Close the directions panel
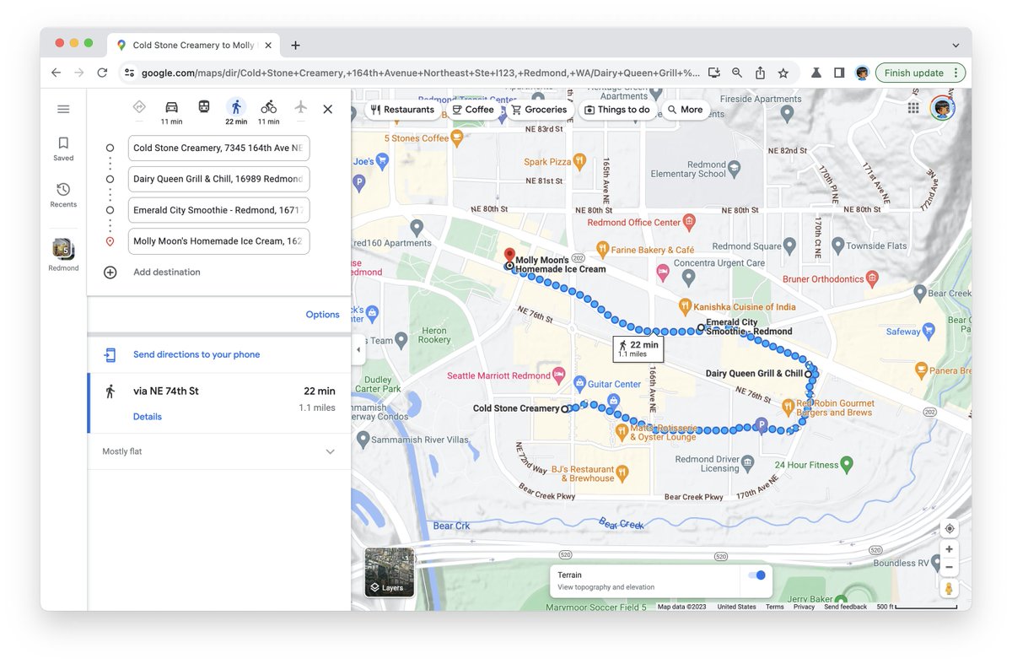Image resolution: width=1012 pixels, height=664 pixels. (x=328, y=109)
